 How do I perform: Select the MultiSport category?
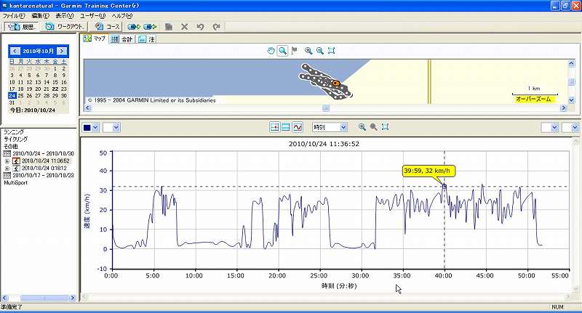[x=15, y=182]
